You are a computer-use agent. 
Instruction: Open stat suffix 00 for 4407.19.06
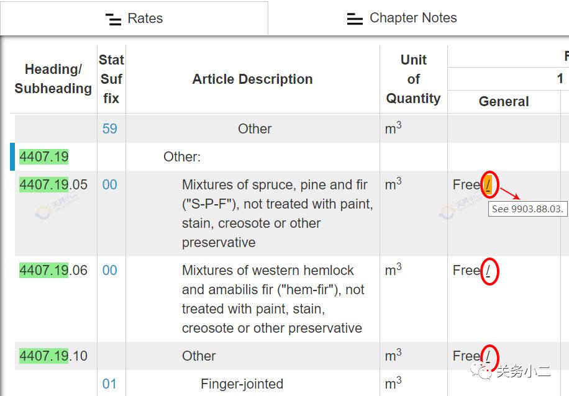[x=109, y=270]
